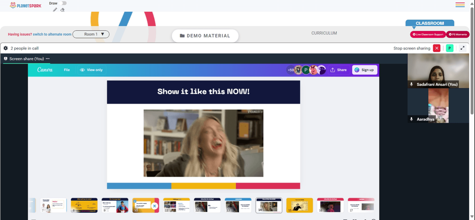475x220 pixels.
Task: Open the striped hamburger menu
Action: (x=460, y=5)
